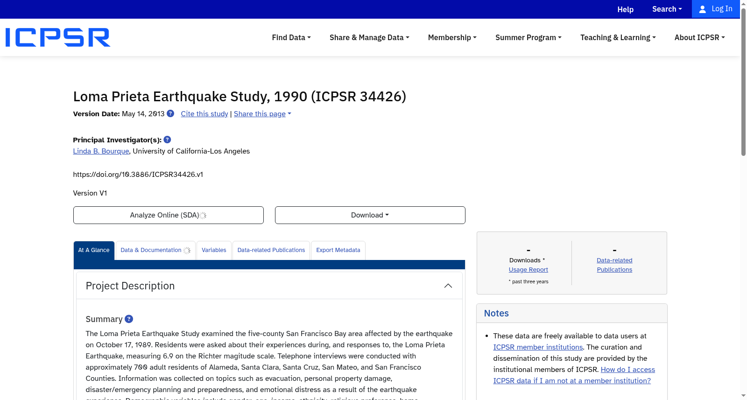Click the Version V1 text

(90, 193)
